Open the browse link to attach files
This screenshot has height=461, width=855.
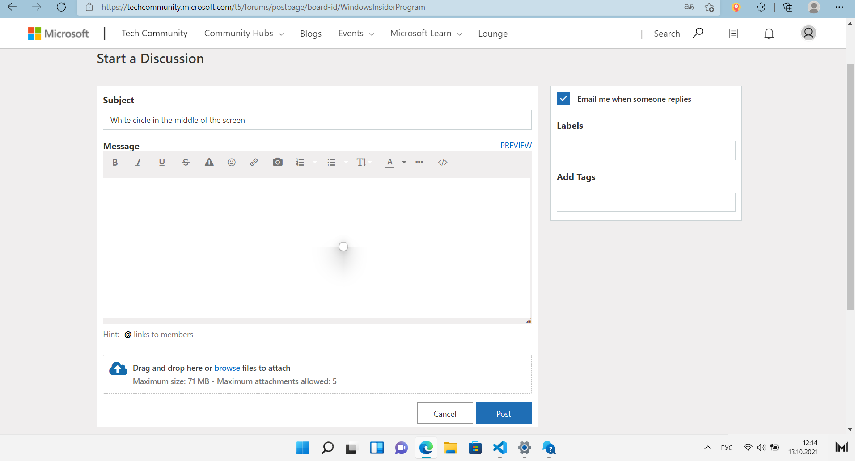(x=227, y=368)
